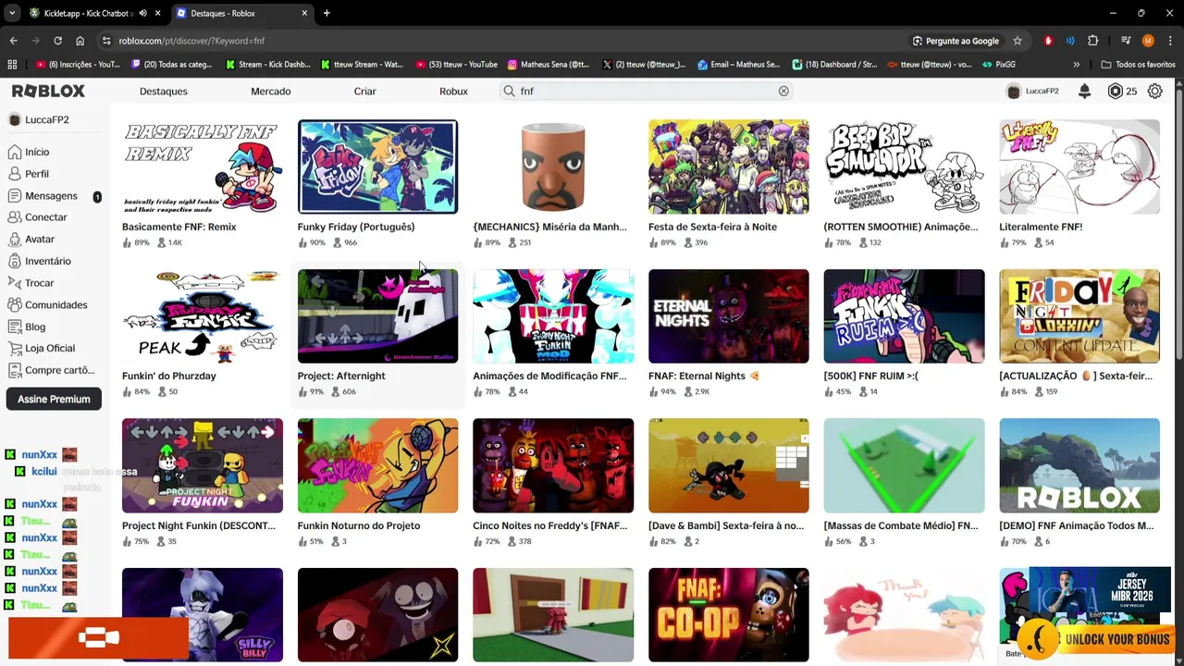Open the Roblox notifications bell

coord(1085,92)
